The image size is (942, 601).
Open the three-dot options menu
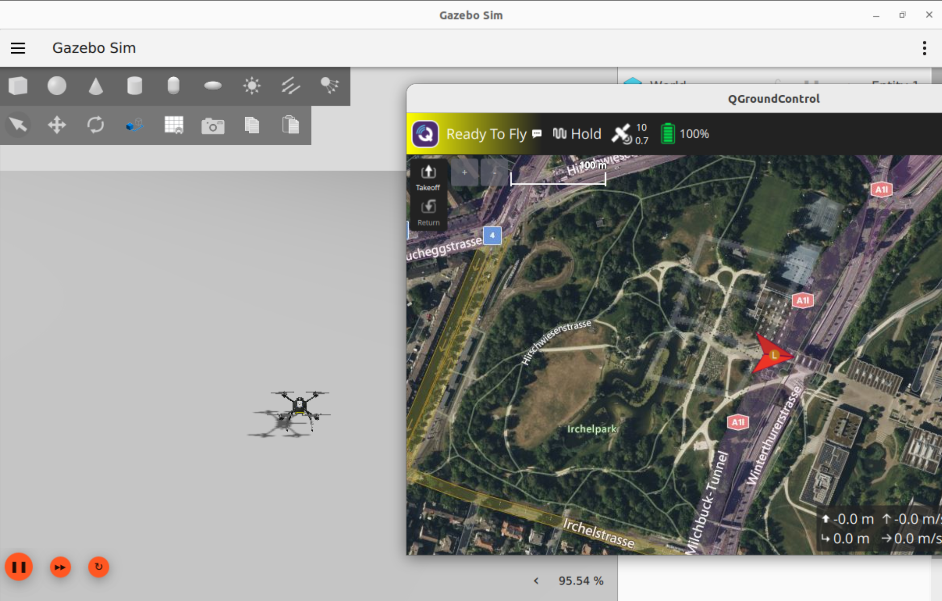[924, 48]
